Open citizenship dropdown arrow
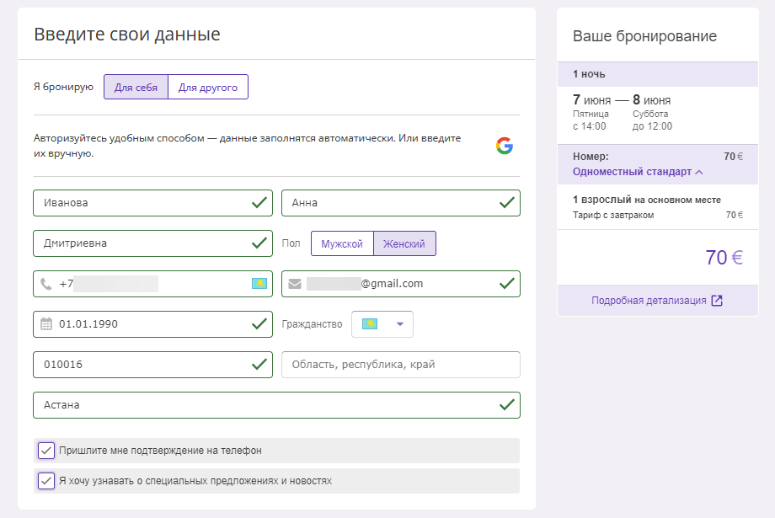 pos(400,324)
